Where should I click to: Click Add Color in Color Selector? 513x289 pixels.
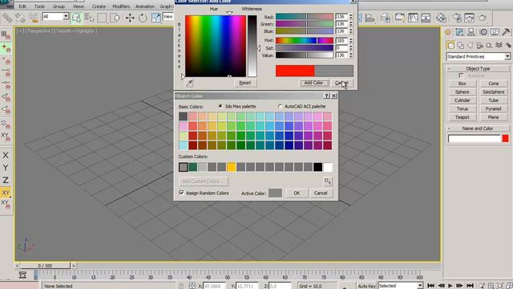pyautogui.click(x=313, y=83)
